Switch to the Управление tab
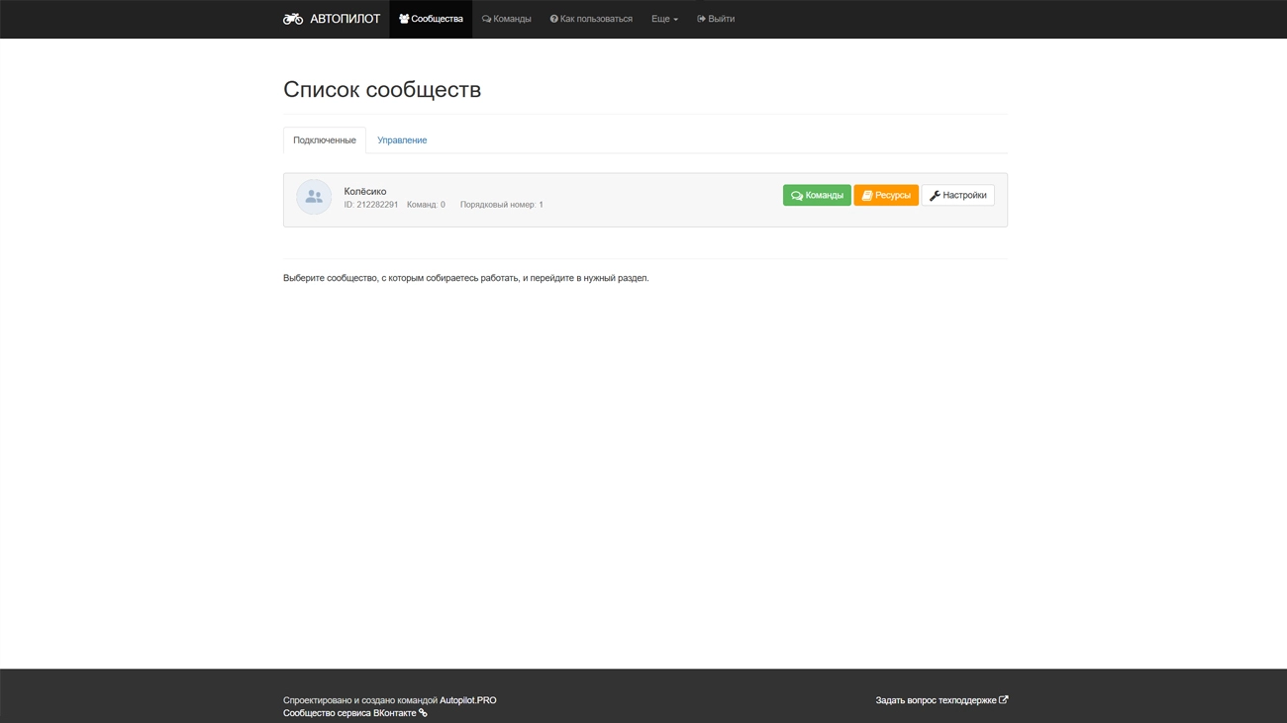The width and height of the screenshot is (1287, 723). [402, 140]
